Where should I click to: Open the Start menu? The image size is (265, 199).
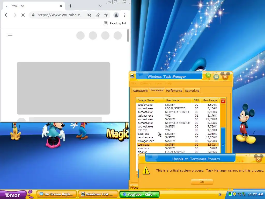pos(13,195)
